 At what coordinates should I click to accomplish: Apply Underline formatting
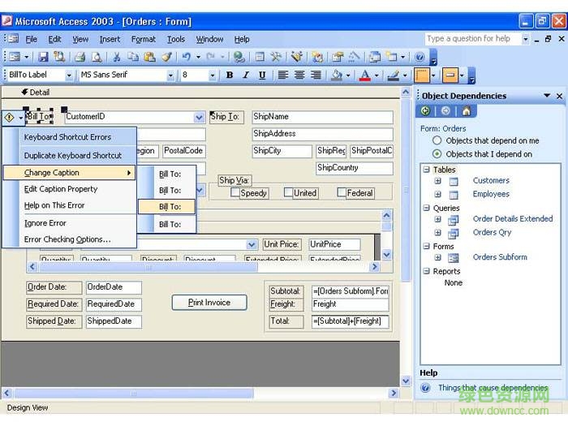pos(262,75)
